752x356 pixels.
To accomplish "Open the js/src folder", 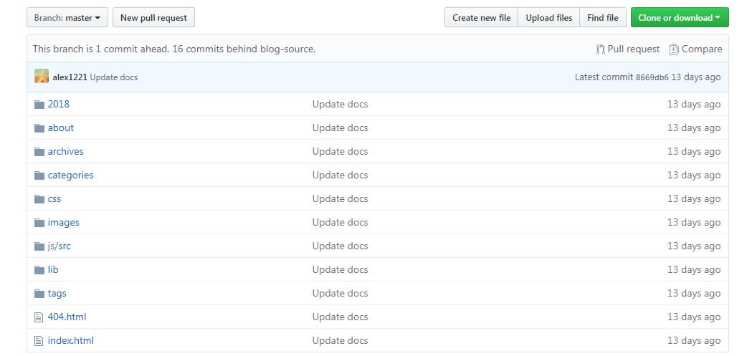I will (60, 246).
